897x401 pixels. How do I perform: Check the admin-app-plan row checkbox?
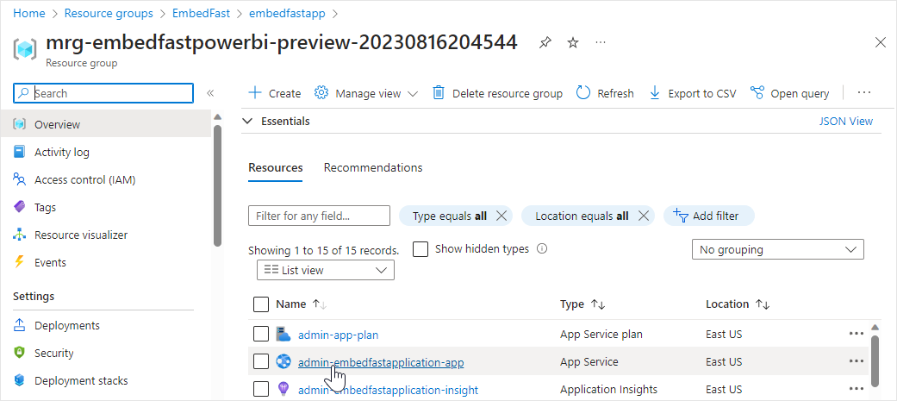tap(261, 334)
